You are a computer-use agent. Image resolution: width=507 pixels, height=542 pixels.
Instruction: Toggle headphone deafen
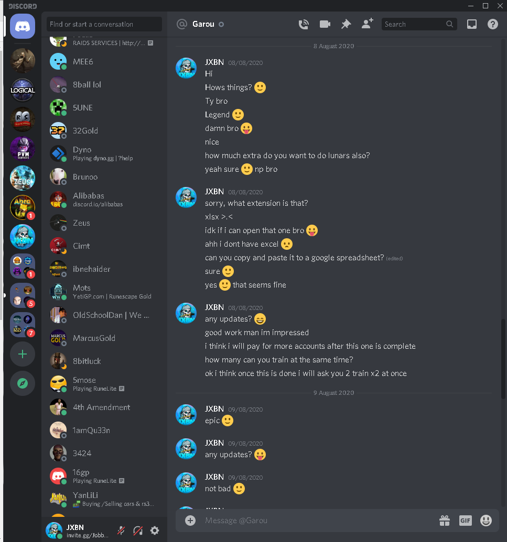click(x=138, y=530)
